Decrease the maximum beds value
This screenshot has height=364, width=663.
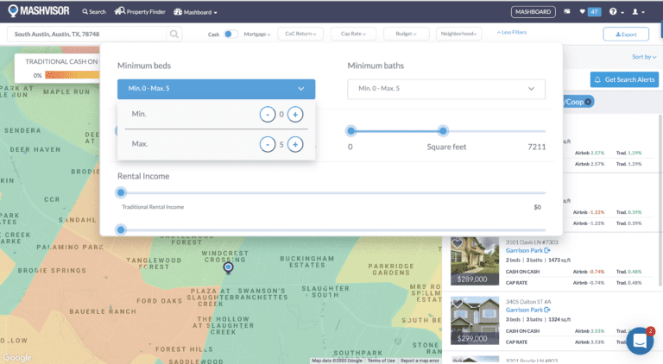tap(268, 144)
